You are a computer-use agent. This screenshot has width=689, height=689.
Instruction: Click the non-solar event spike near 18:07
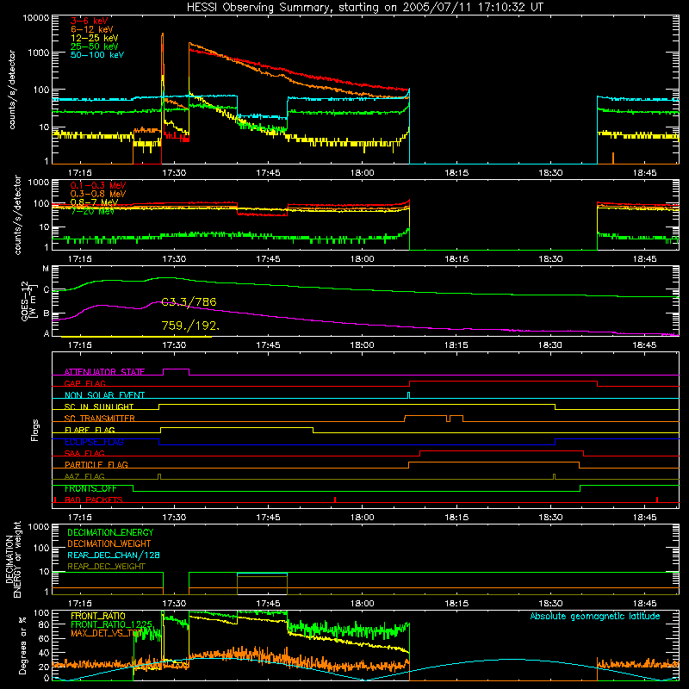coord(408,395)
